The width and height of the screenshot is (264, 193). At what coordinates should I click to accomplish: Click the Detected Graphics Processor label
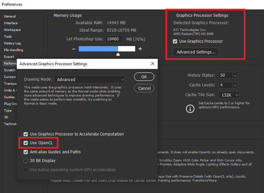coord(201,23)
